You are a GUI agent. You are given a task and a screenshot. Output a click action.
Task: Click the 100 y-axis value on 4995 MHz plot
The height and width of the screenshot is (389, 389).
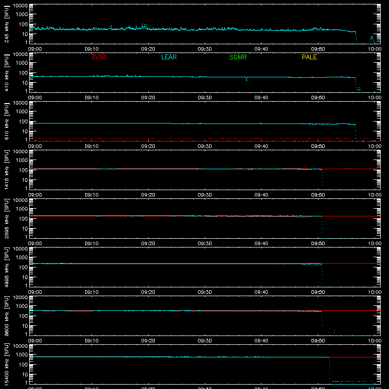coord(23,267)
